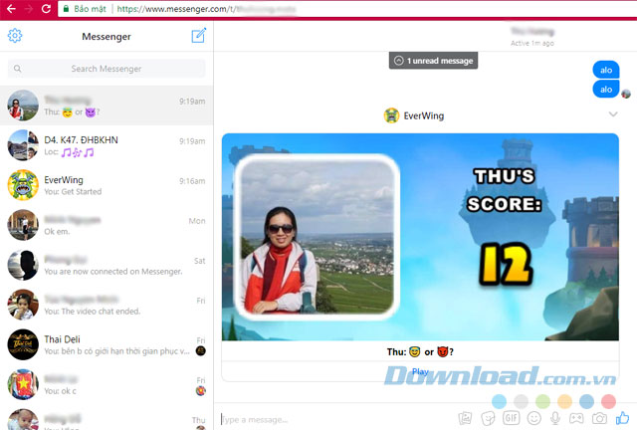Open the EverWing score image card
Screen dimensions: 637x430
point(420,237)
